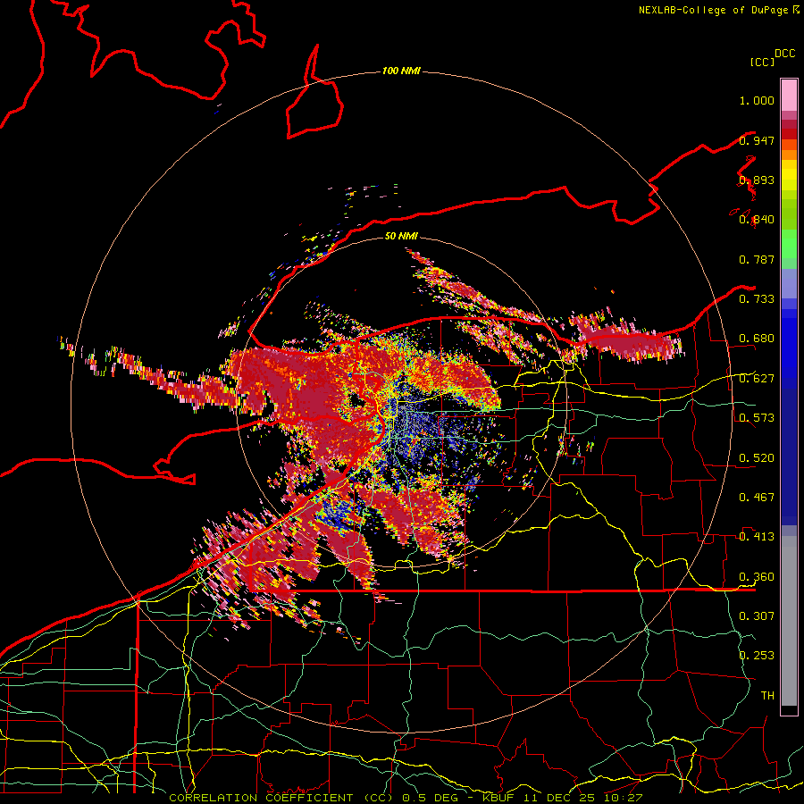Click the 11 DEC 25 10:27 timestamp
The image size is (804, 804).
coord(582,798)
